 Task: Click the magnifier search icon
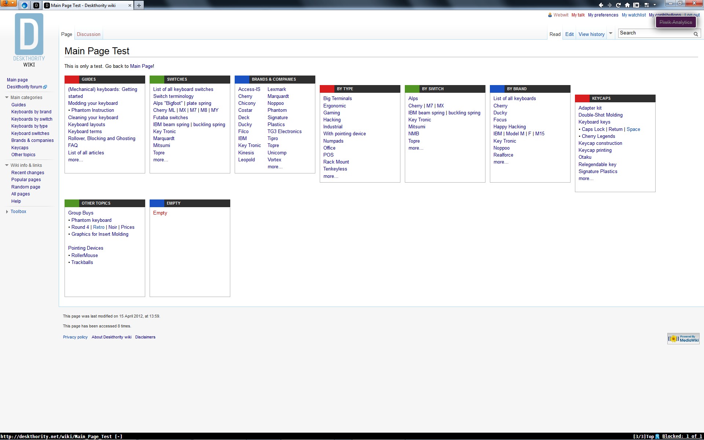696,34
